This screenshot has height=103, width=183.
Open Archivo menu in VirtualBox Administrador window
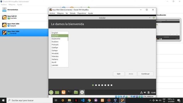click(x=4, y=5)
